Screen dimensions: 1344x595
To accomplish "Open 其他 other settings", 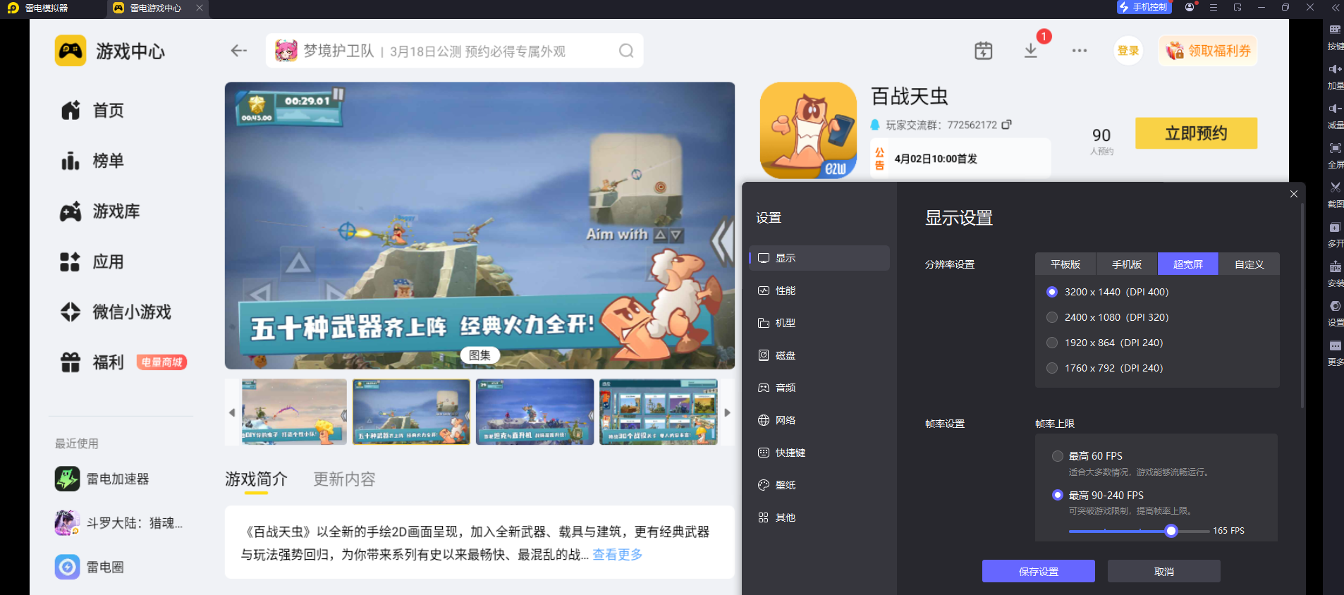I will click(819, 517).
